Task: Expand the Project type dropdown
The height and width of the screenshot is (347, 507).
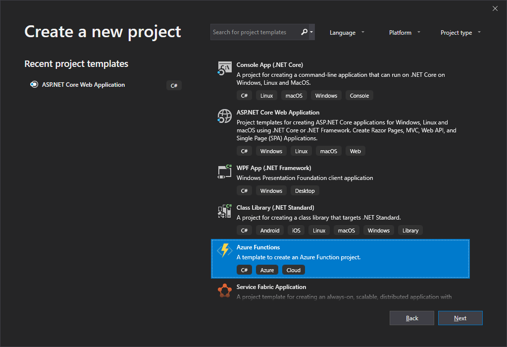Action: tap(460, 32)
